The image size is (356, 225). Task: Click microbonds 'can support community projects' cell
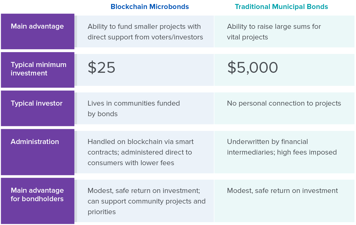145,201
